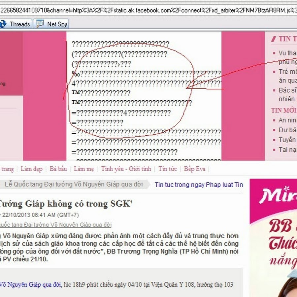
Task: Open Tình yêu - Giới tính section
Action: [x=126, y=169]
